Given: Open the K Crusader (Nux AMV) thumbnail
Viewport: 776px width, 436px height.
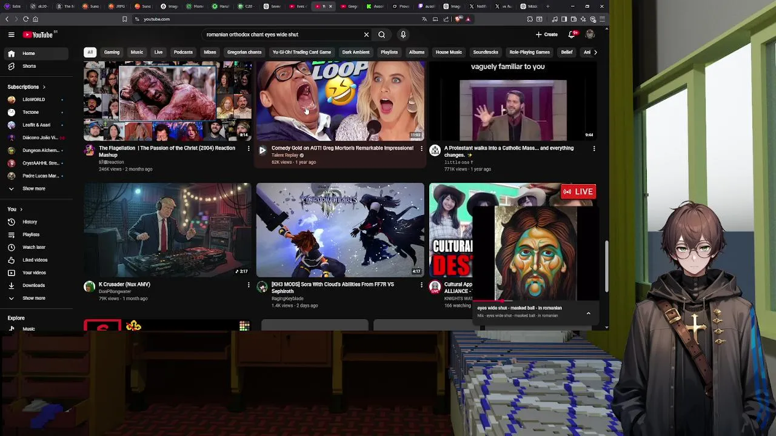Looking at the screenshot, I should 167,230.
